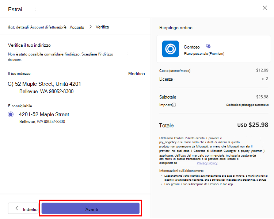The height and width of the screenshot is (219, 274).
Task: Select the Acconto breadcrumb step
Action: coord(77,27)
